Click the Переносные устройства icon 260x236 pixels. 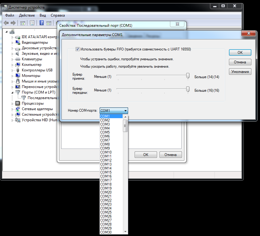pyautogui.click(x=18, y=87)
